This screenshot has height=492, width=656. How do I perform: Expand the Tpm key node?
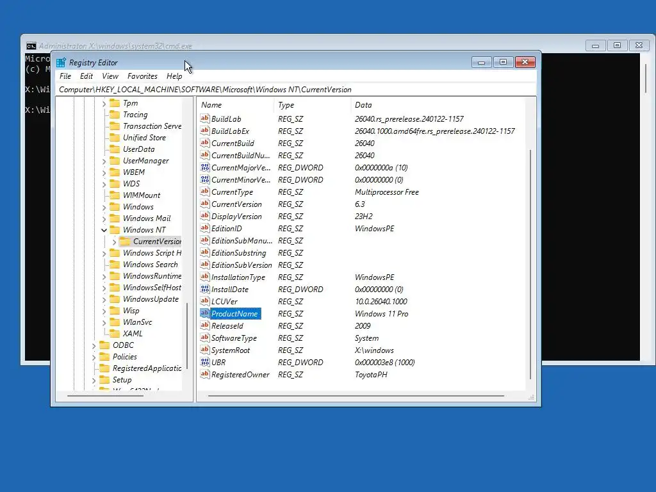pos(104,103)
